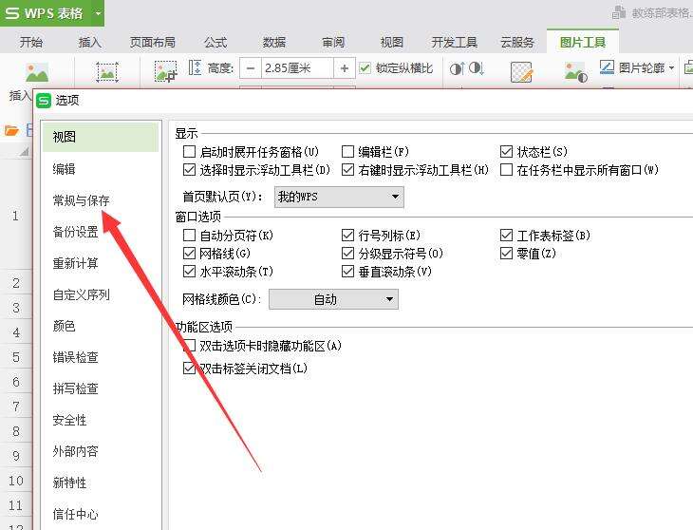Switch to the 开始 ribbon tab
This screenshot has width=693, height=530.
click(x=31, y=43)
